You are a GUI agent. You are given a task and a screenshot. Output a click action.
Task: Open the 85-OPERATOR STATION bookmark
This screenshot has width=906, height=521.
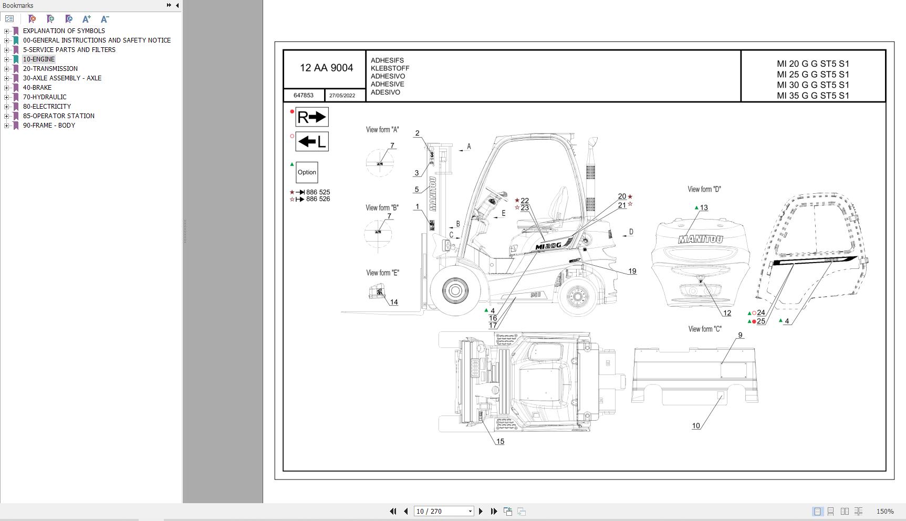[58, 116]
